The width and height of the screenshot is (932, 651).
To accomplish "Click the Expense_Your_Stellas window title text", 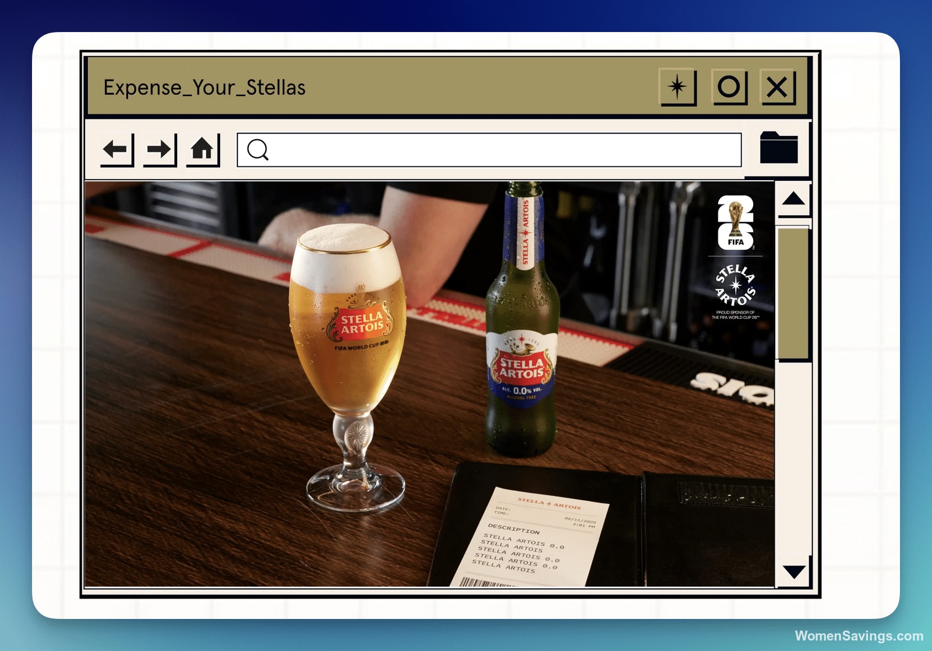I will coord(204,87).
